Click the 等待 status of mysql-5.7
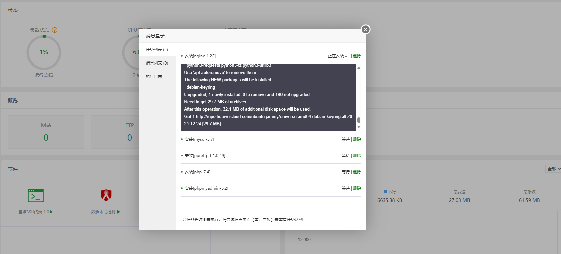The image size is (561, 254). pos(346,139)
